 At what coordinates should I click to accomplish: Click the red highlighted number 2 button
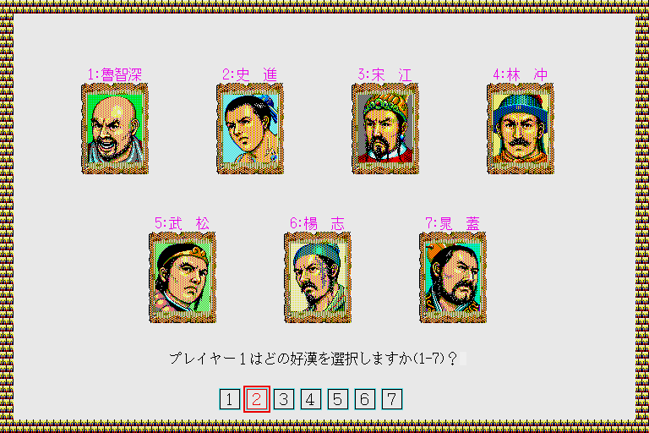(x=257, y=399)
